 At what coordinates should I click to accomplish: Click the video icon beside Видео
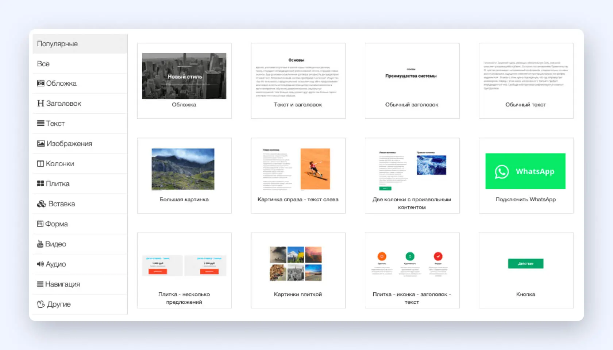pos(40,244)
